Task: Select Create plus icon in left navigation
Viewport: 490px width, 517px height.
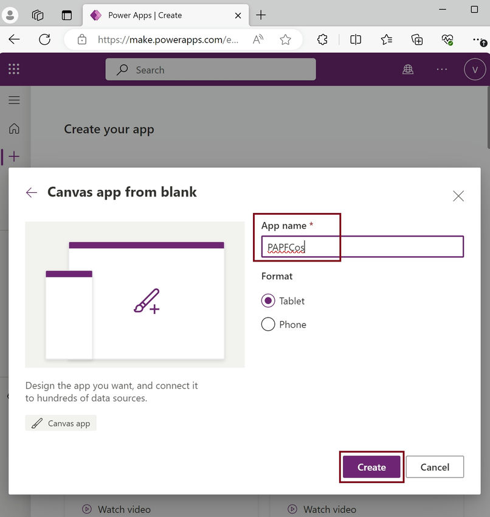Action: click(x=14, y=156)
